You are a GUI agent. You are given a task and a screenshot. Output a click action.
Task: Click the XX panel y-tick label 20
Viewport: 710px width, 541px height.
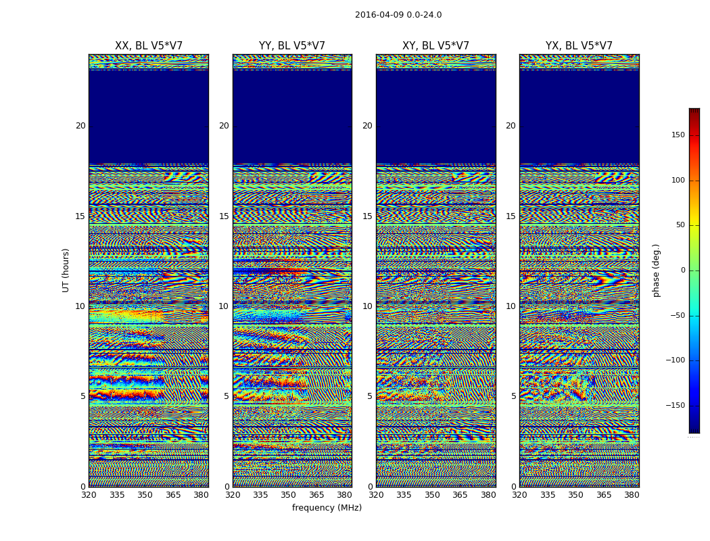[80, 126]
